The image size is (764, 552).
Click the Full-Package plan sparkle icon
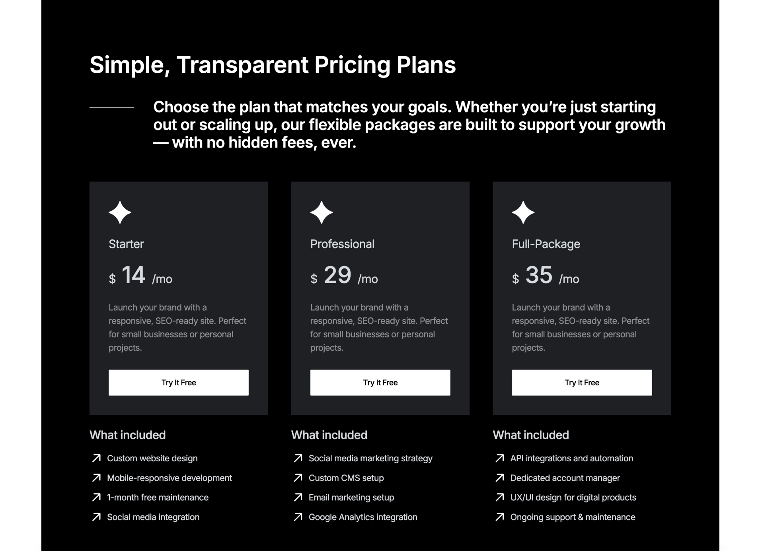pos(522,212)
